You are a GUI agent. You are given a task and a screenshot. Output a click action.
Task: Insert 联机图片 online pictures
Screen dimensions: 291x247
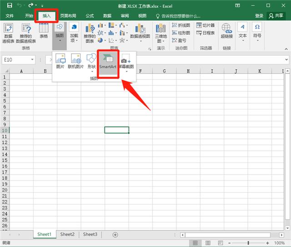76,61
